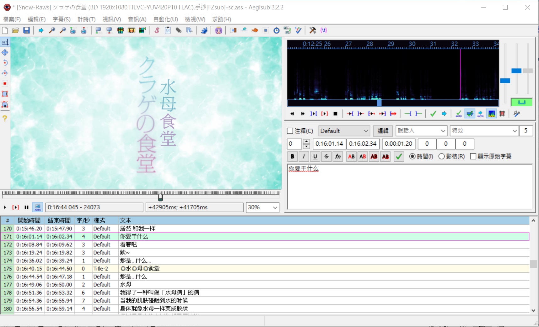The height and width of the screenshot is (327, 539).
Task: Play audio selection with red bracket icon
Action: click(x=325, y=114)
